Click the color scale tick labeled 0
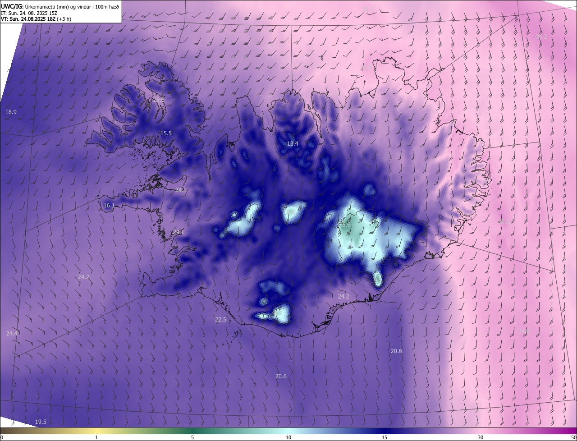 (x=2, y=437)
